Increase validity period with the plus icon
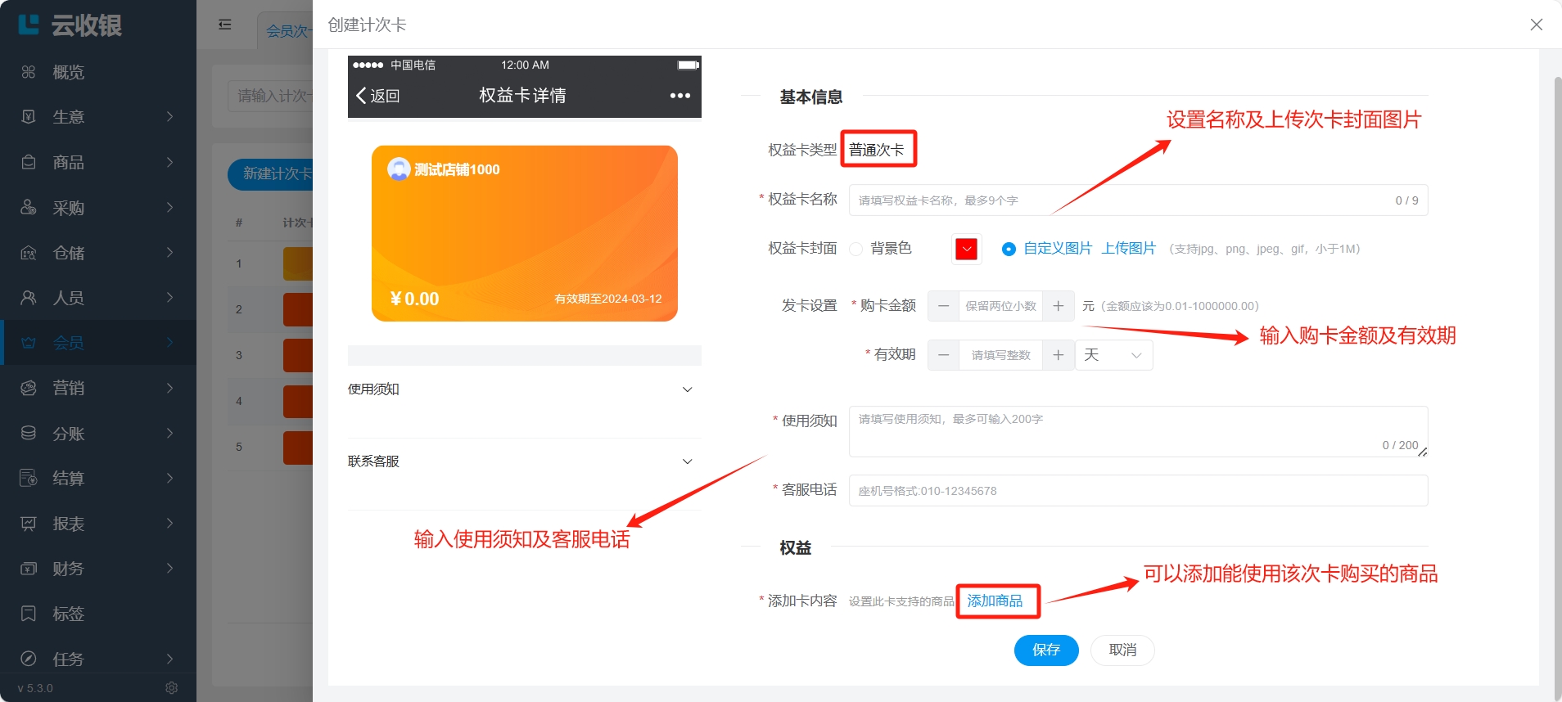Screen dimensions: 1562x702 point(1059,355)
